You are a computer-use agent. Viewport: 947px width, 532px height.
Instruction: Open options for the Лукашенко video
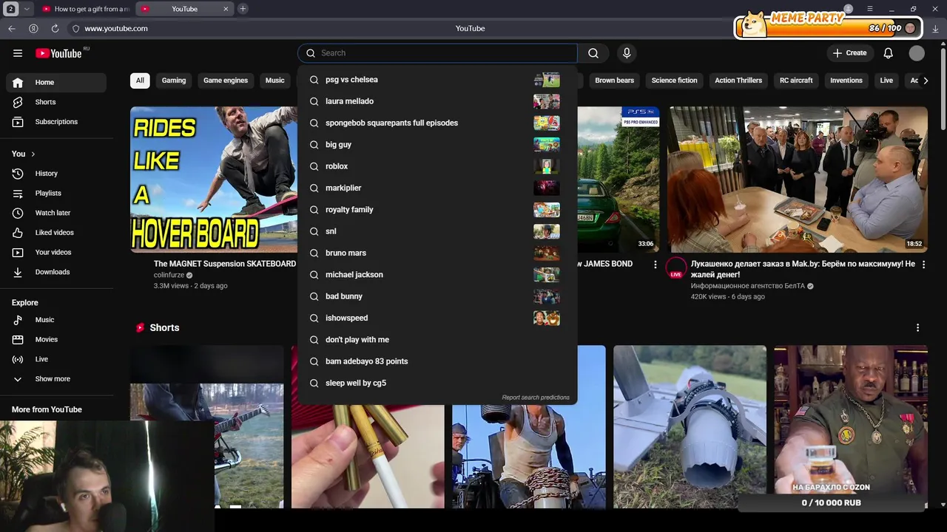point(923,265)
